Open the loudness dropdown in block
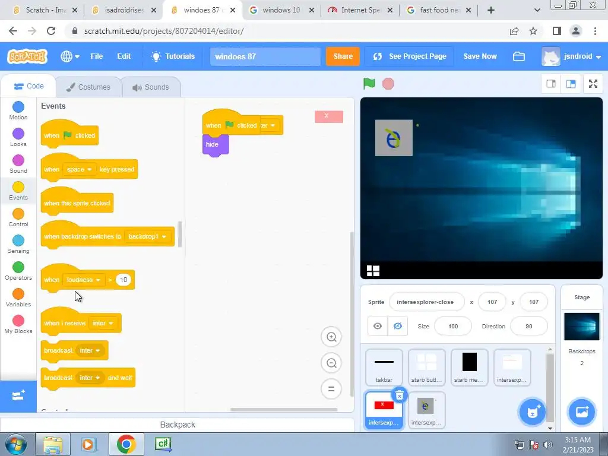 pyautogui.click(x=83, y=280)
